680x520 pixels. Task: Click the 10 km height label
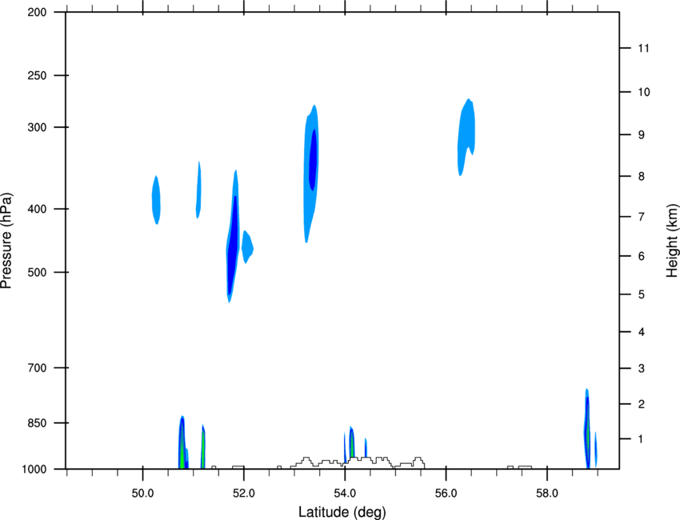click(x=644, y=92)
